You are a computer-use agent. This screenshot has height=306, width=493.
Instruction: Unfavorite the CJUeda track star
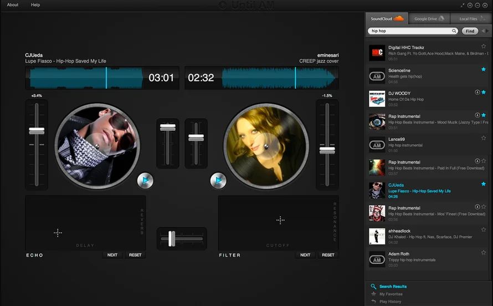(x=484, y=184)
